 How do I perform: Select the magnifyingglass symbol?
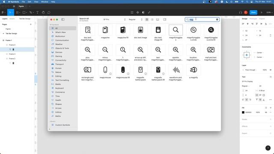click(x=176, y=30)
